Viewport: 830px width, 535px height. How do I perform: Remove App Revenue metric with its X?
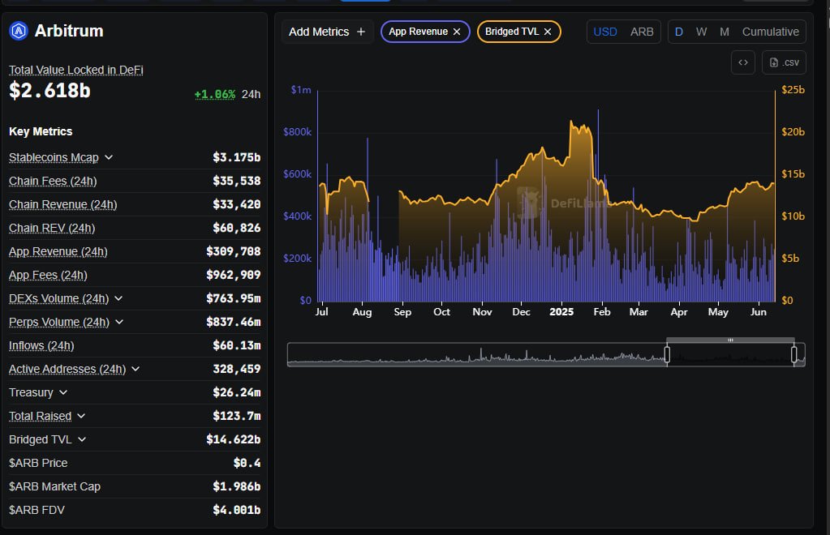tap(457, 32)
